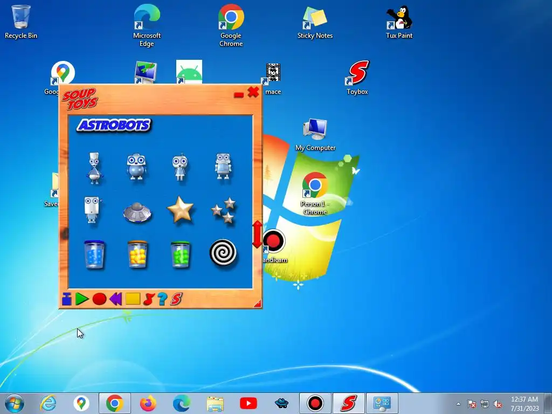Pick the cone-bodied astrobot toy
The height and width of the screenshot is (414, 552).
pos(94,168)
